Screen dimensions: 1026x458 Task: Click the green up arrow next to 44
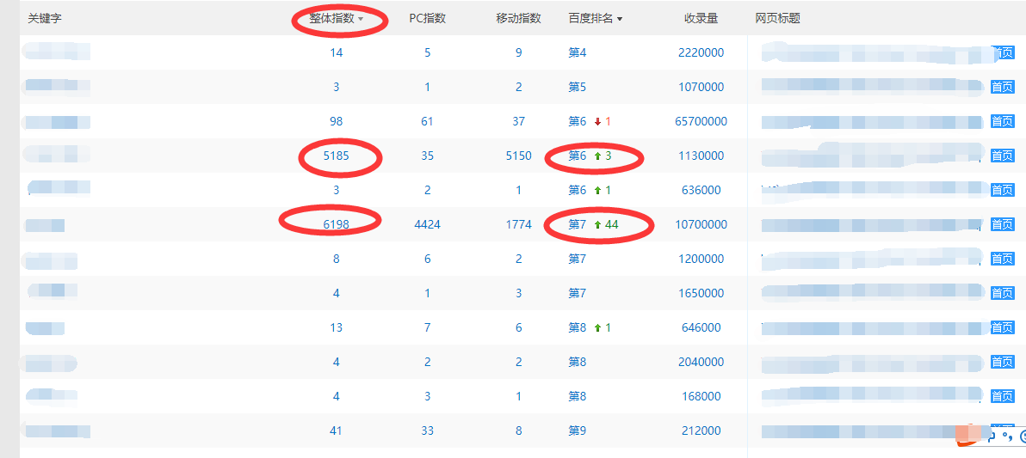coord(597,225)
